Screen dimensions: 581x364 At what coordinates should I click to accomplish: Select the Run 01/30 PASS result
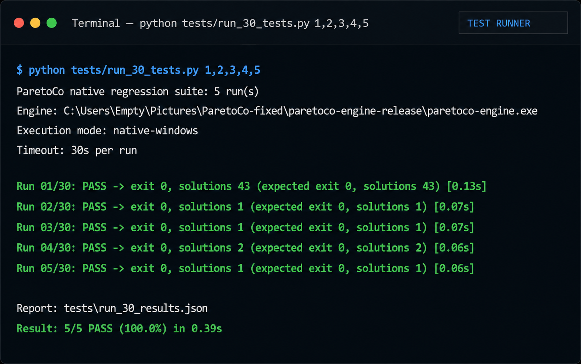[251, 186]
